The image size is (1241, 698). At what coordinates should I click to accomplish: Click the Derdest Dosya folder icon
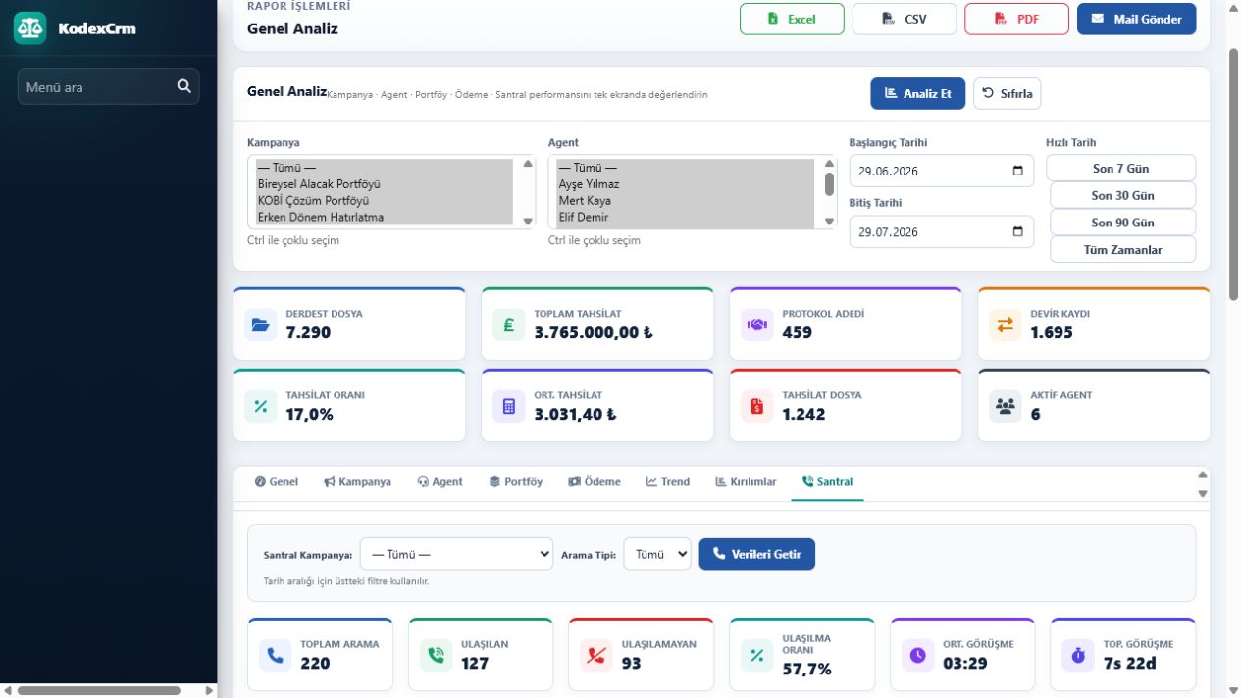coord(260,324)
